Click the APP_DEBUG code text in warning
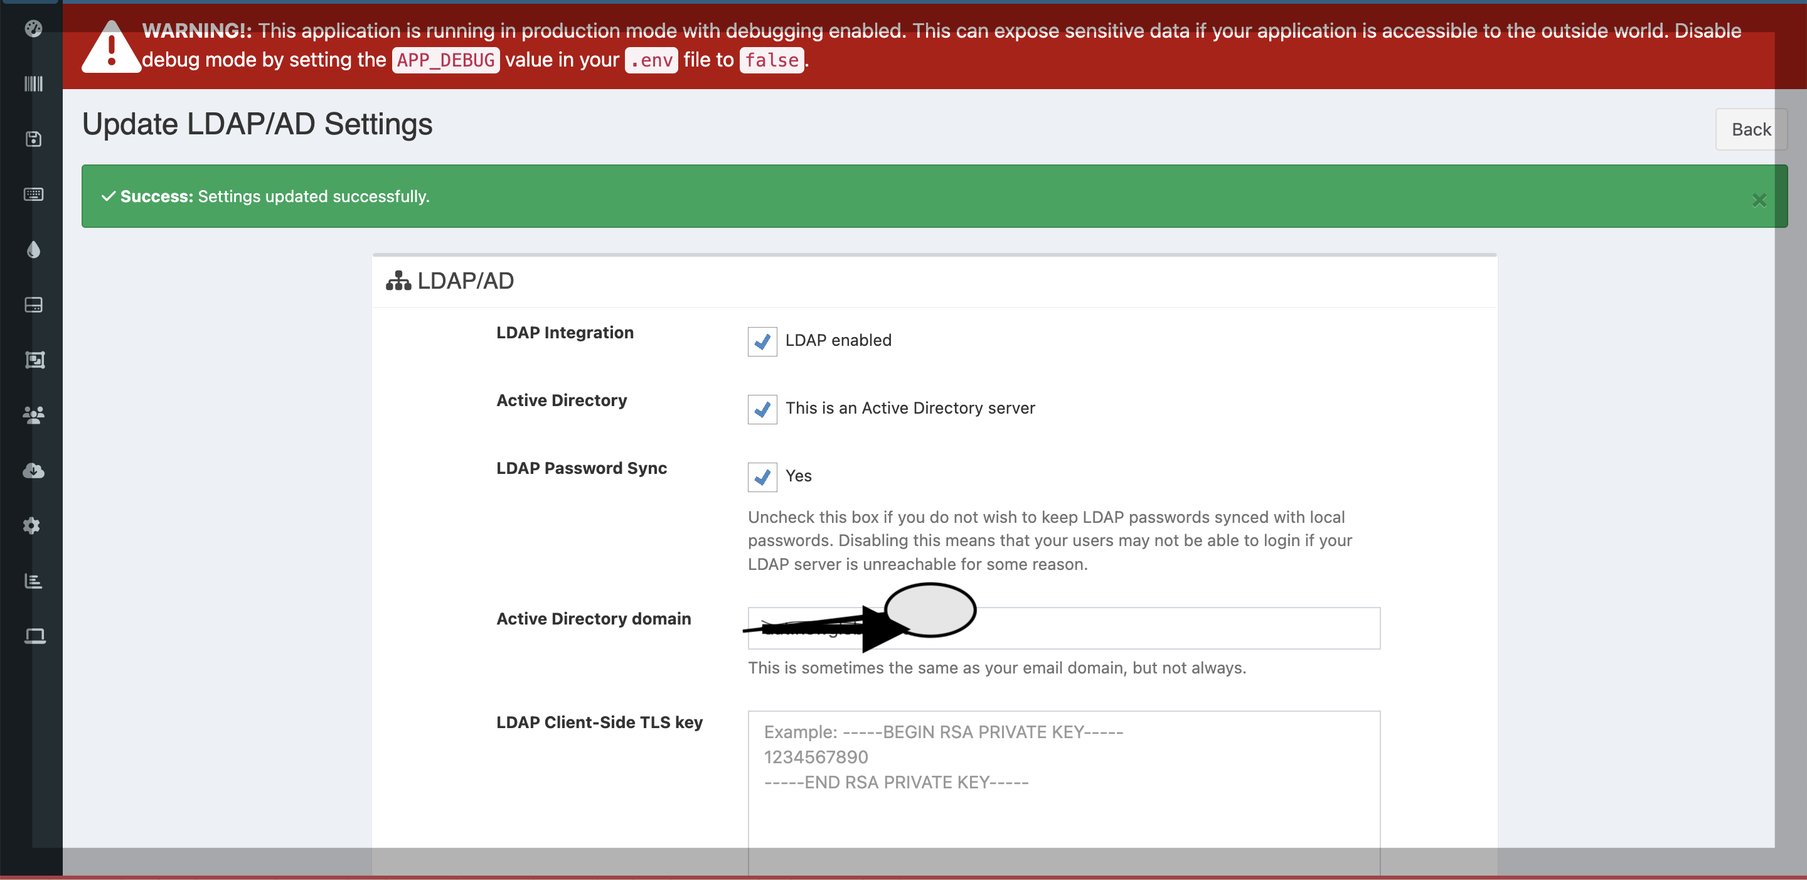The image size is (1807, 880). tap(445, 60)
